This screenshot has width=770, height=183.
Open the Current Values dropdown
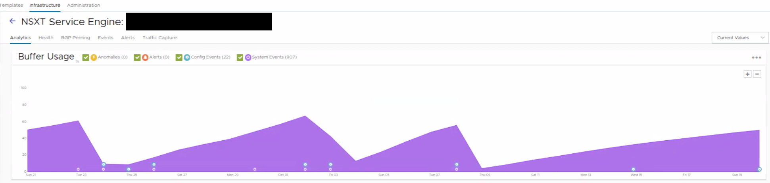point(740,38)
